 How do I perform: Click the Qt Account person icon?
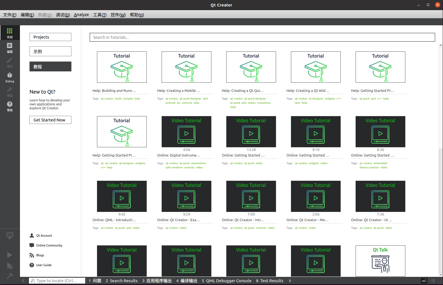[x=32, y=236]
